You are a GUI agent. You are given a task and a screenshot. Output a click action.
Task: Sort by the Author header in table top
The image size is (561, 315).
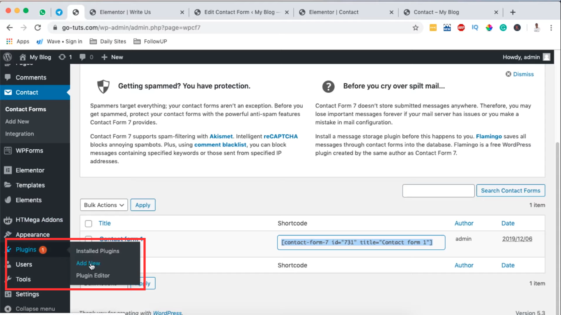(464, 223)
